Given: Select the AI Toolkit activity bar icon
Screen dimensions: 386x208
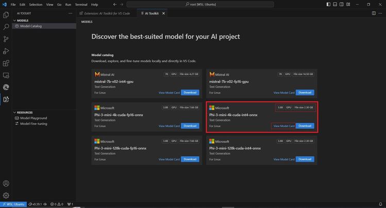Looking at the screenshot, I should pyautogui.click(x=6, y=99).
